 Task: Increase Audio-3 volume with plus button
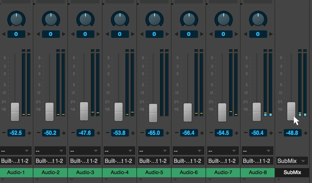98,133
